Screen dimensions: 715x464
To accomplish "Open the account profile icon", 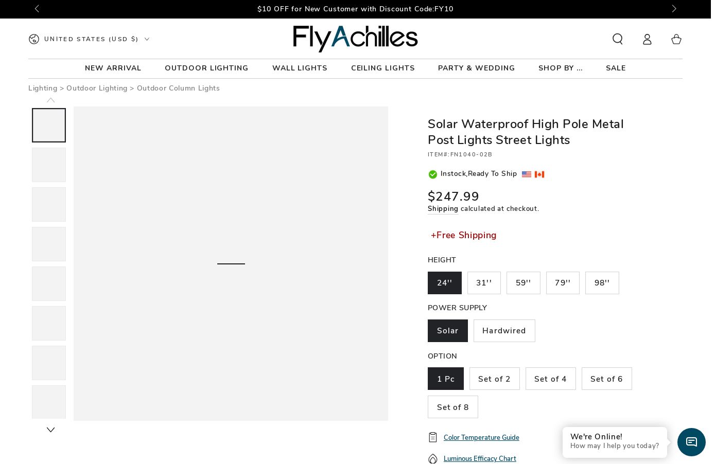I will tap(647, 39).
